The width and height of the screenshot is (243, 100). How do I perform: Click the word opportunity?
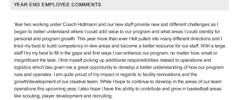click(x=101, y=68)
